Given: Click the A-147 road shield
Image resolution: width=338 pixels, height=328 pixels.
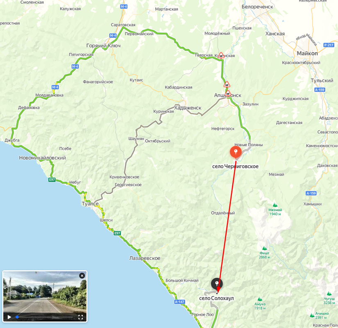Looking at the screenshot, I should pos(179,302).
